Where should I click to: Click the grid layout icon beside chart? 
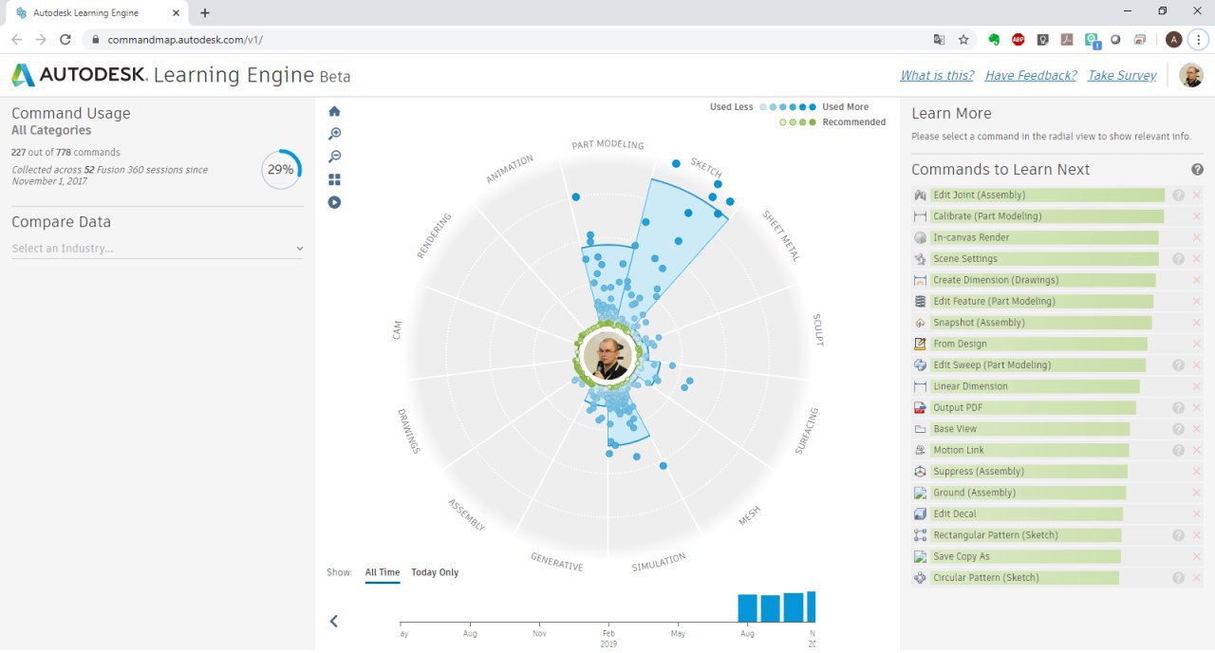(x=334, y=179)
